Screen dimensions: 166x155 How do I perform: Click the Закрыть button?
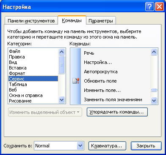[146, 146]
